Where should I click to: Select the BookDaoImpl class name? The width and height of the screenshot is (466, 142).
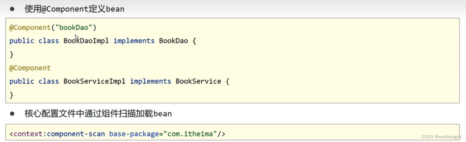[86, 41]
